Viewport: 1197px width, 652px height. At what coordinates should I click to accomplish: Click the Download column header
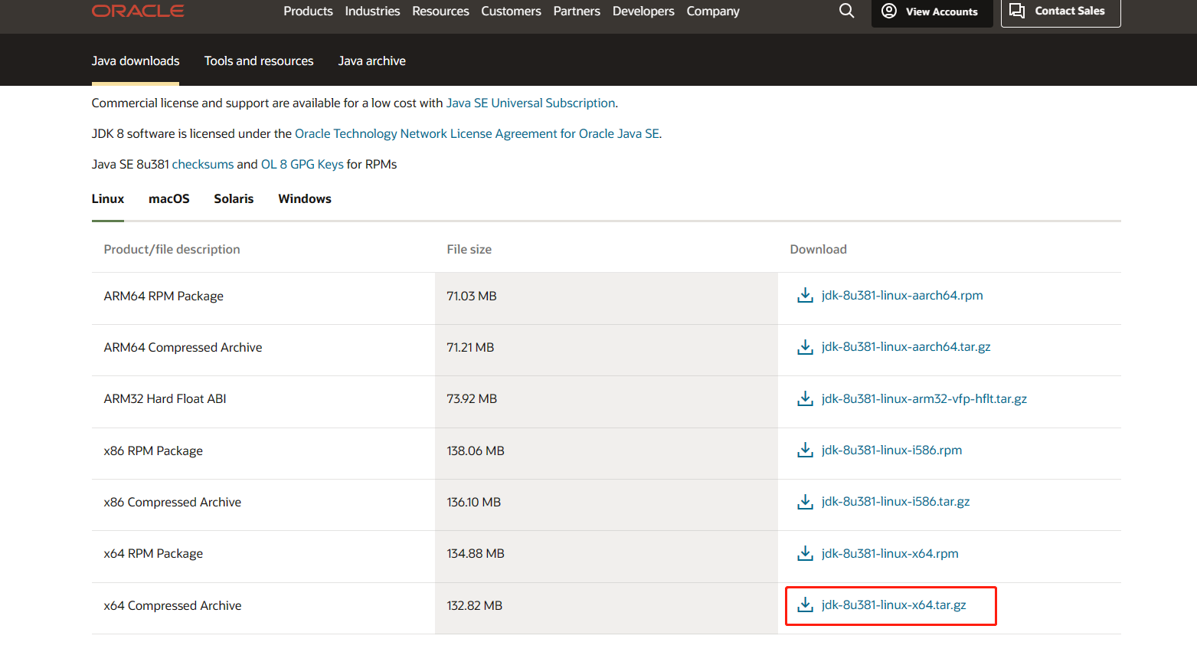(x=819, y=250)
